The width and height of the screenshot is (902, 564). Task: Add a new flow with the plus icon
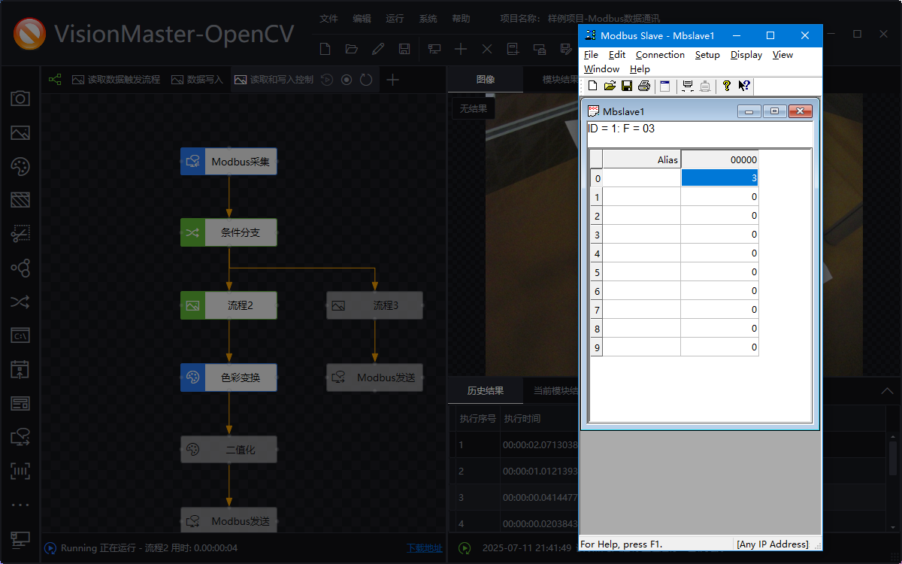[392, 79]
